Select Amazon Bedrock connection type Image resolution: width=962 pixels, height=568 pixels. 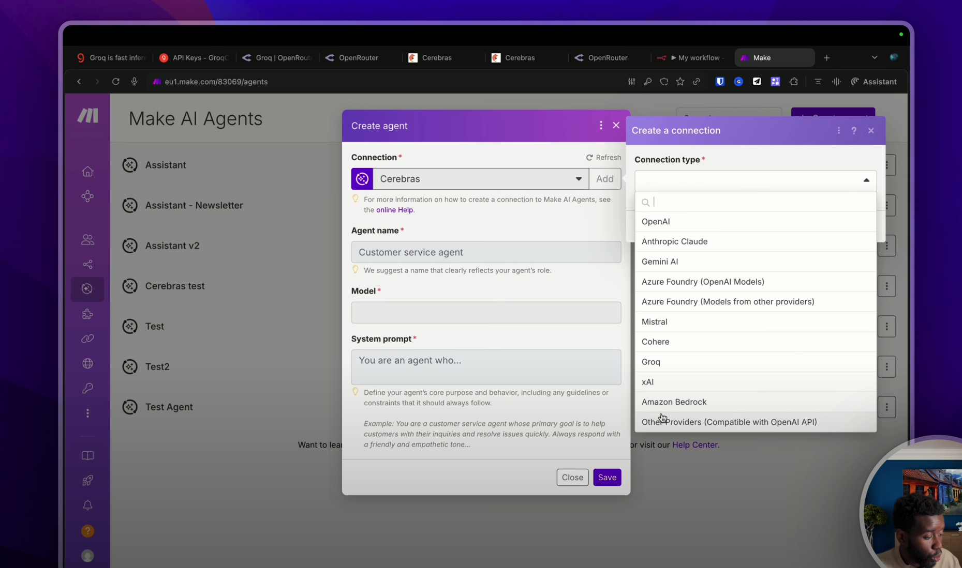pos(756,402)
